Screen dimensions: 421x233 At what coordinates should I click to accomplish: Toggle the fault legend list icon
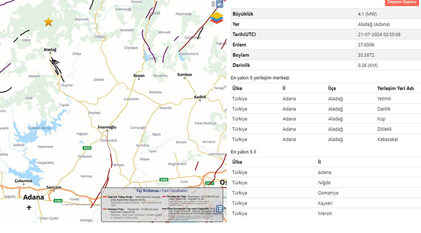coord(219,209)
